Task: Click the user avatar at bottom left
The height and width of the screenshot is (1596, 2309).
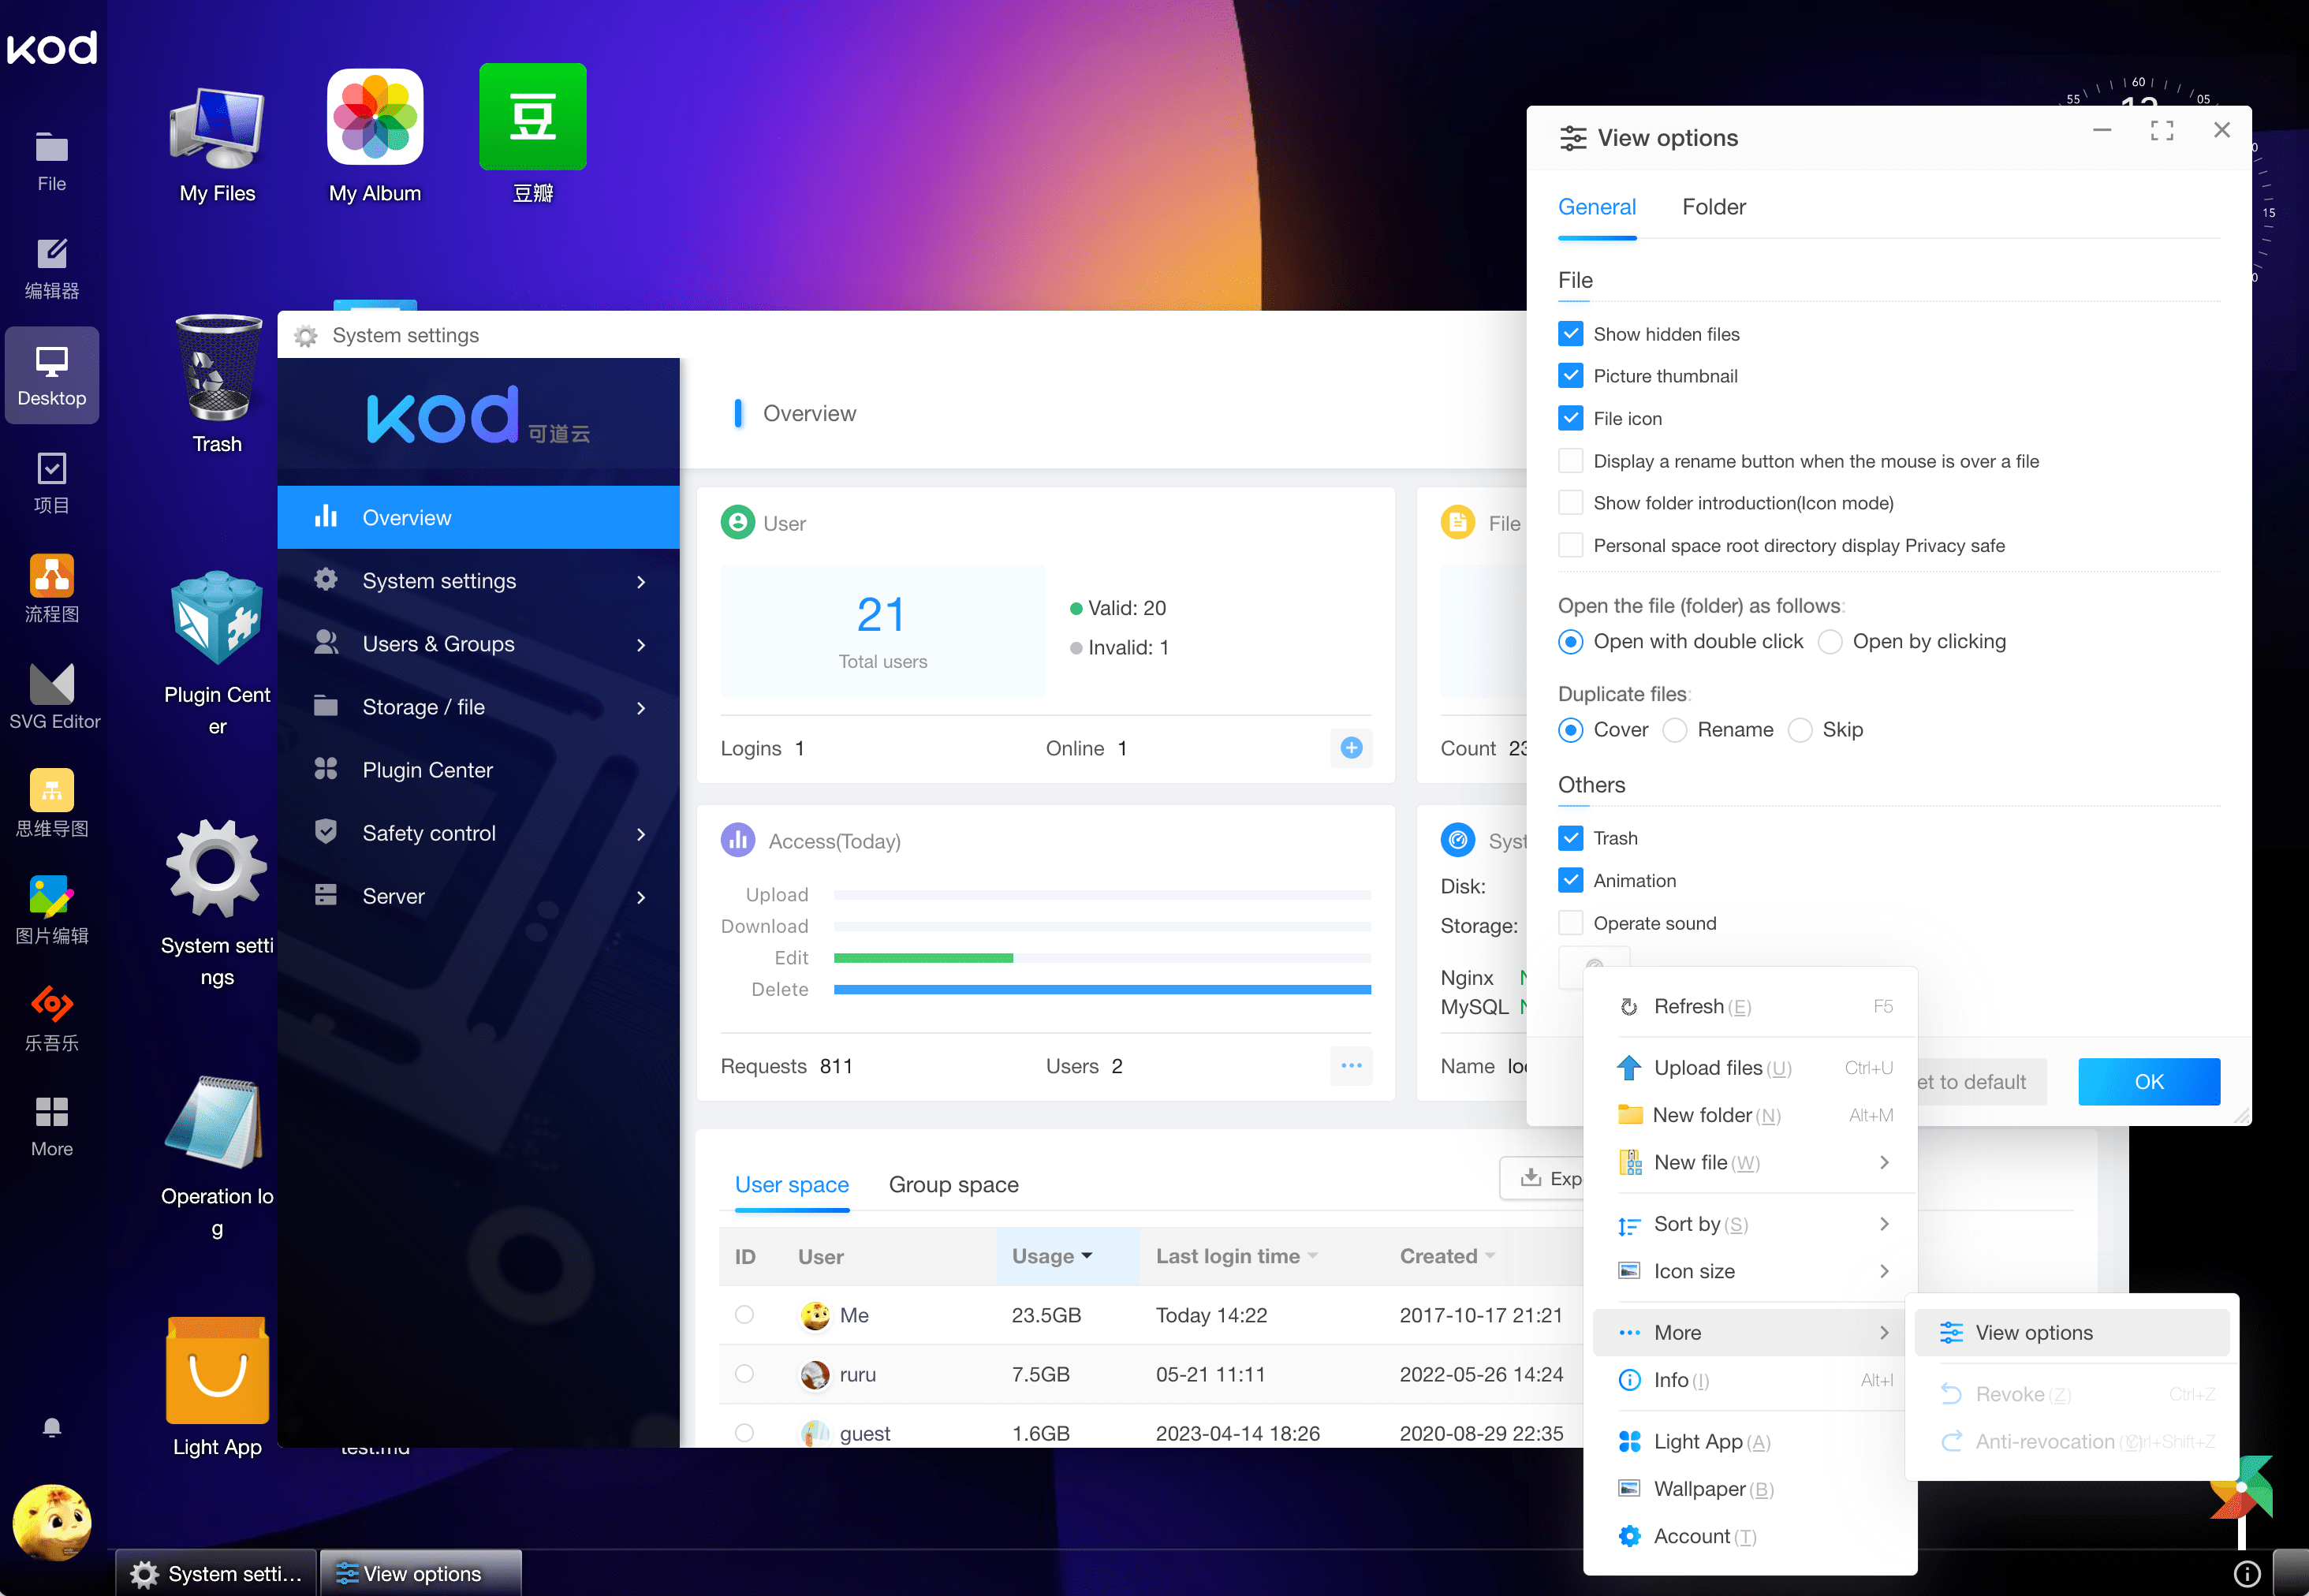Action: [x=52, y=1524]
